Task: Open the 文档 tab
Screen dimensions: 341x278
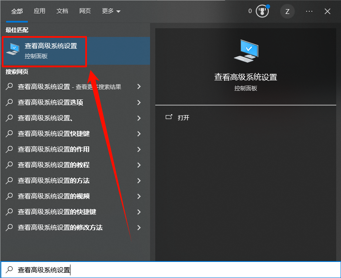Action: (x=62, y=11)
